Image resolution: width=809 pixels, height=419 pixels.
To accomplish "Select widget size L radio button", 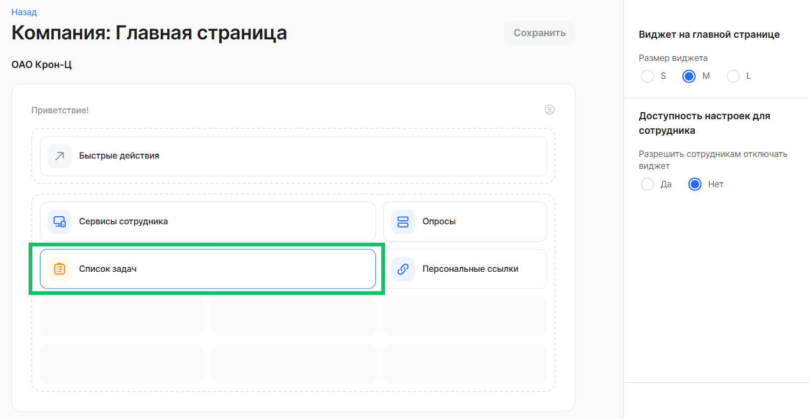I will 732,76.
